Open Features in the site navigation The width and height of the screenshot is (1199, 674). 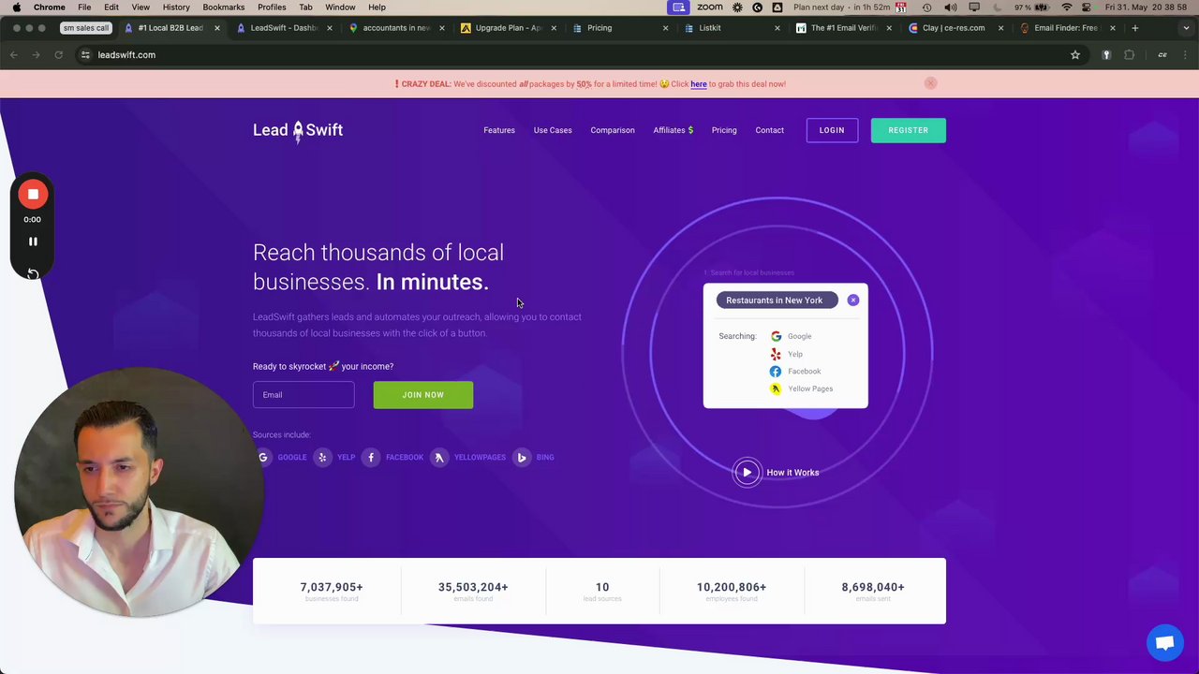coord(499,130)
